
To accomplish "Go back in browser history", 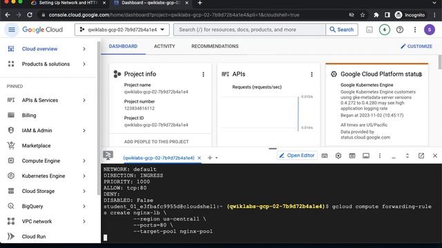I will pos(8,15).
